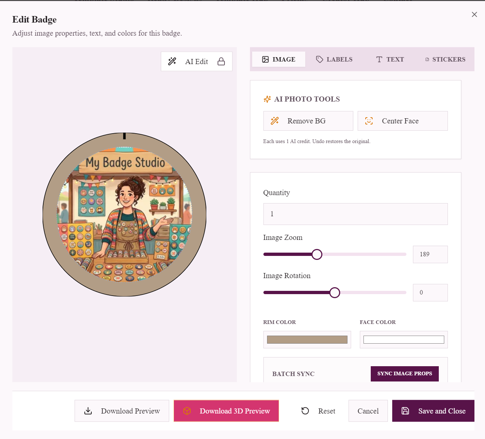Image resolution: width=485 pixels, height=439 pixels.
Task: Click the Download 3D Preview button
Action: [x=226, y=411]
